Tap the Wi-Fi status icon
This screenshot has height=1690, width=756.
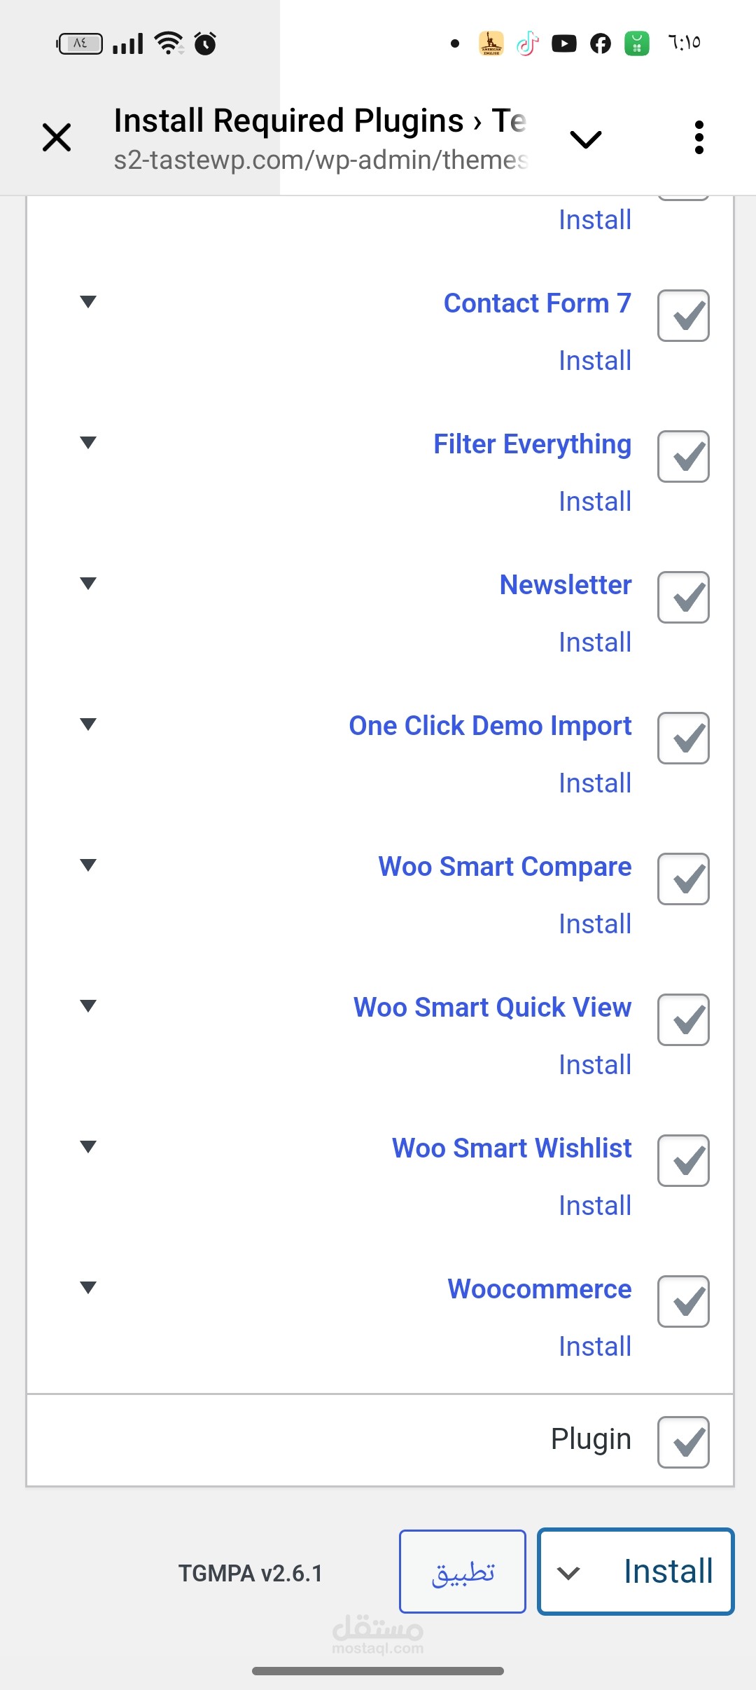click(169, 43)
